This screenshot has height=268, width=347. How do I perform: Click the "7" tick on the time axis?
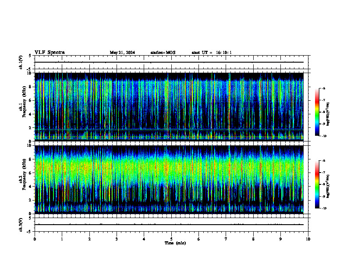pos(226,239)
